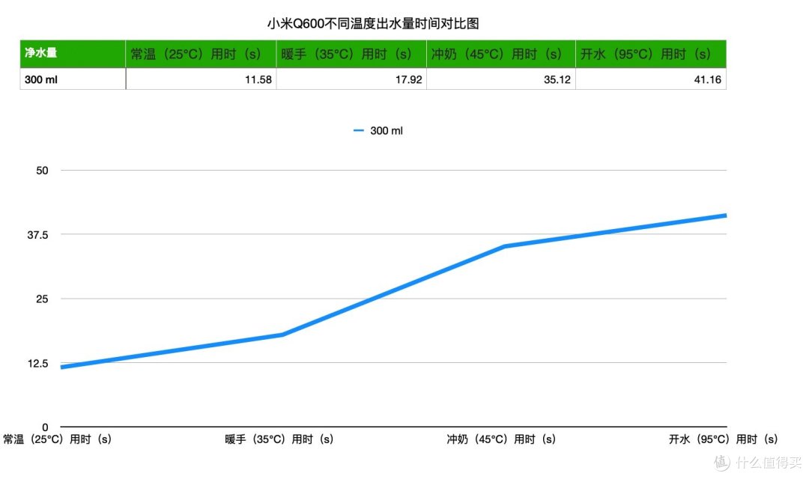
Task: Click the y-axis label 37.5
Action: pos(37,235)
